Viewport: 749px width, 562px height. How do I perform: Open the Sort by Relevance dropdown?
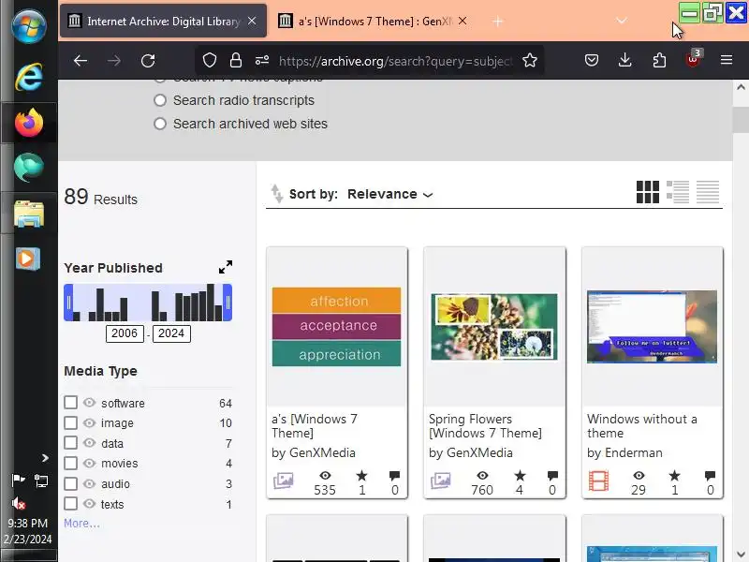click(389, 194)
